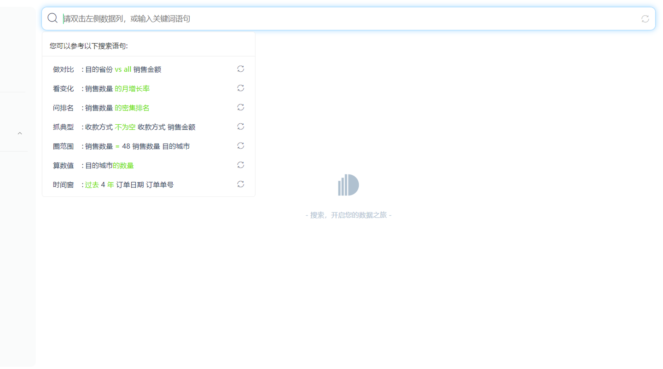
Task: Click the bar-chart placeholder graphic
Action: 349,184
